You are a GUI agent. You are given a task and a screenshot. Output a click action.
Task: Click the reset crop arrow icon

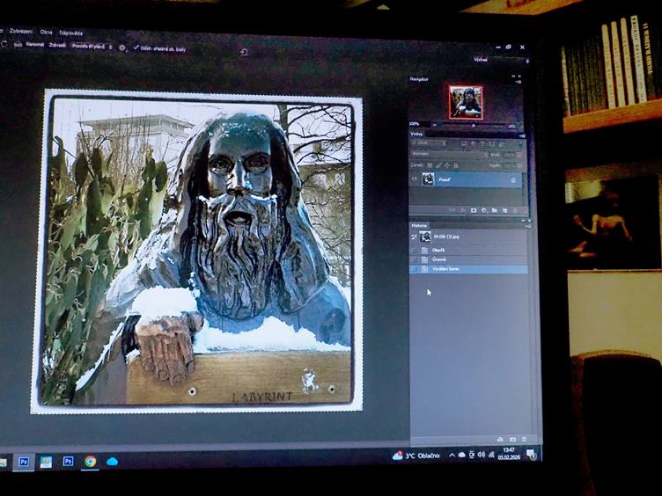point(244,51)
